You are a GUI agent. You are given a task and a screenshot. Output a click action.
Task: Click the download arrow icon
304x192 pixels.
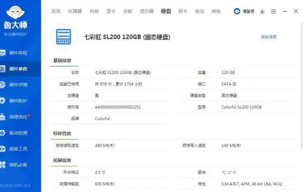click(x=262, y=11)
